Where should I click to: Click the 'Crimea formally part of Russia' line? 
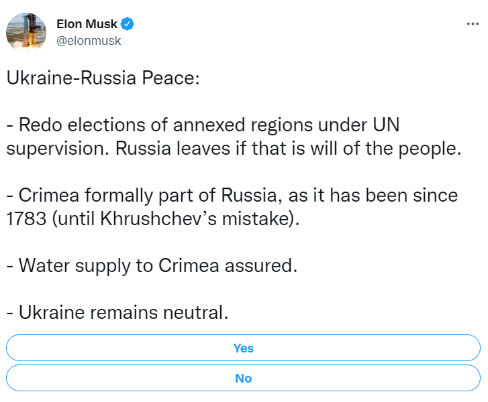coord(232,196)
